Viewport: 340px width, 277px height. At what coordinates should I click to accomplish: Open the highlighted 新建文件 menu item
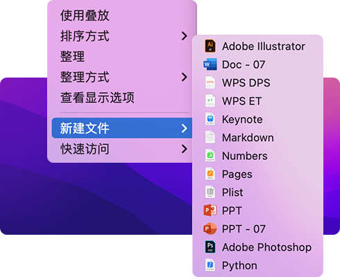click(x=122, y=128)
